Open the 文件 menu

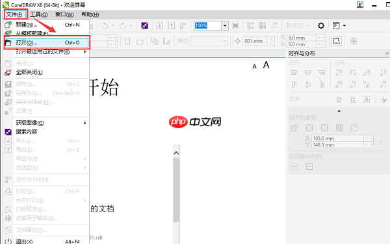[14, 15]
